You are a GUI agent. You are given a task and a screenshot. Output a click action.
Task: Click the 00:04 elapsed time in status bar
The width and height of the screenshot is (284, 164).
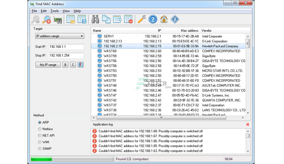[228, 159]
